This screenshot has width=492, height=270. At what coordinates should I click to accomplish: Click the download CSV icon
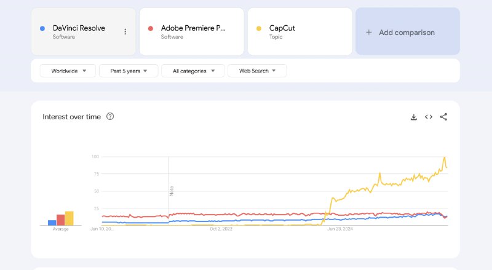tap(414, 117)
